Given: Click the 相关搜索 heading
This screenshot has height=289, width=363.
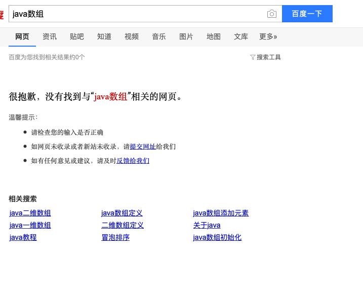Looking at the screenshot, I should (x=23, y=199).
